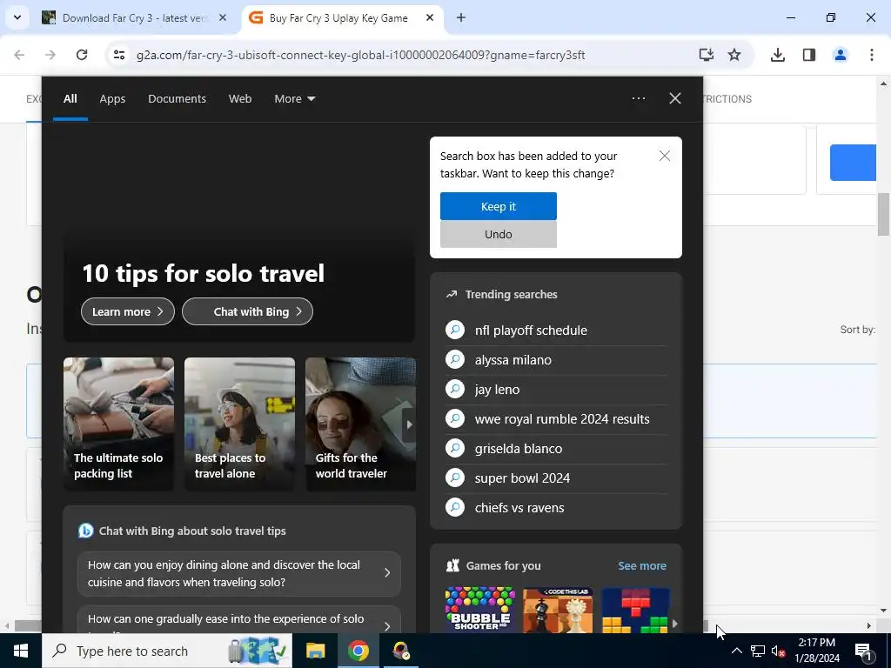The image size is (891, 668).
Task: Open Best places to travel alone card
Action: 240,424
